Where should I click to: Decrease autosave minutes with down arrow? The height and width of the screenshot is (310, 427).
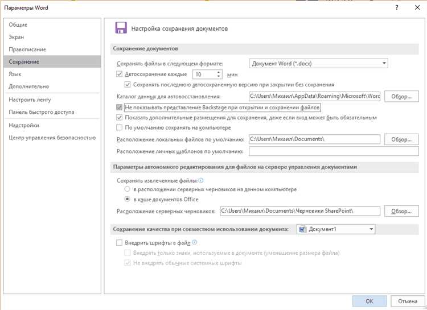tap(219, 76)
